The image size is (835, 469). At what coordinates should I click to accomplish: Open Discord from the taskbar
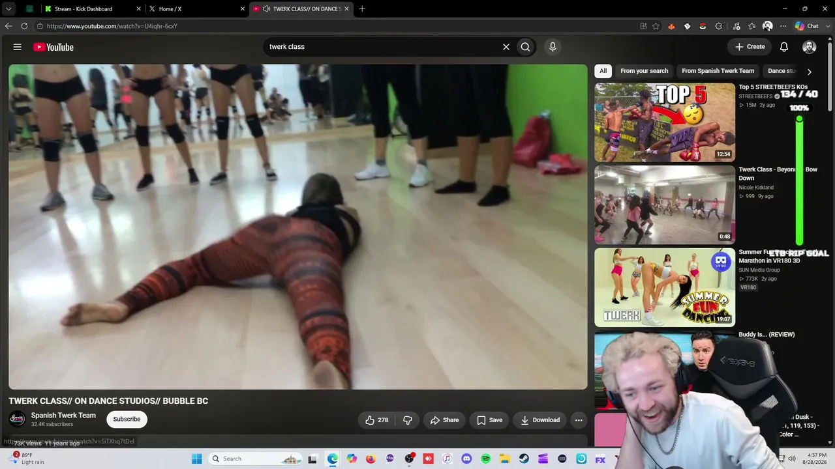pyautogui.click(x=466, y=459)
